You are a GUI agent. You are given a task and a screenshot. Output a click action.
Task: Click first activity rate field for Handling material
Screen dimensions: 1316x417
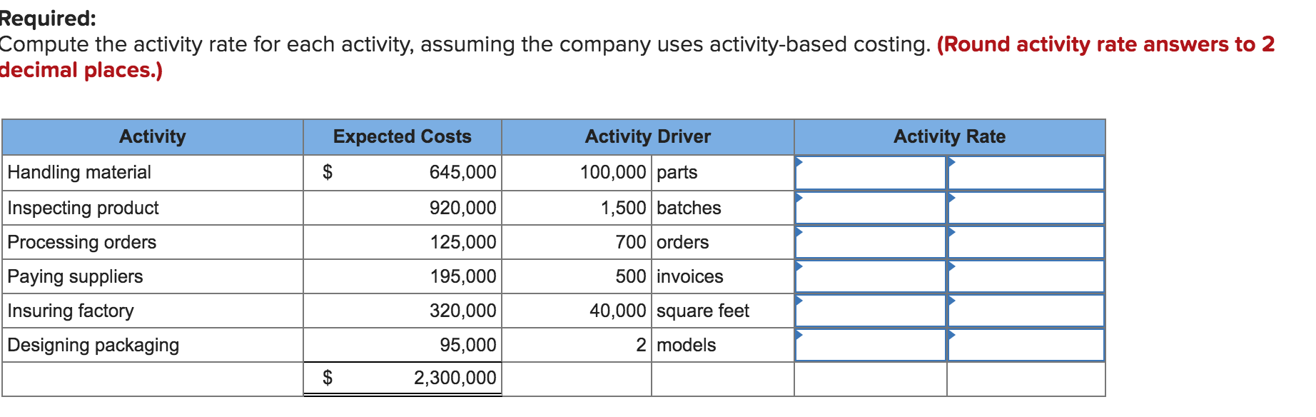click(x=871, y=173)
